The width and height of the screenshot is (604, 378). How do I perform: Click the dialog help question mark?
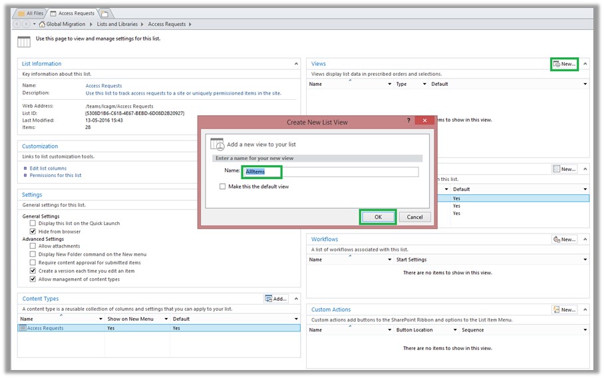(408, 120)
